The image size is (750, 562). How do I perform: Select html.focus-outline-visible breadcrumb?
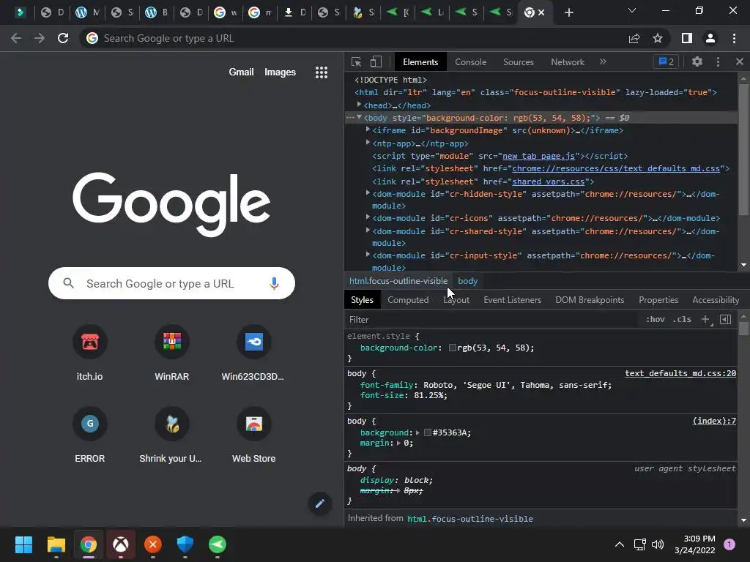click(x=398, y=281)
